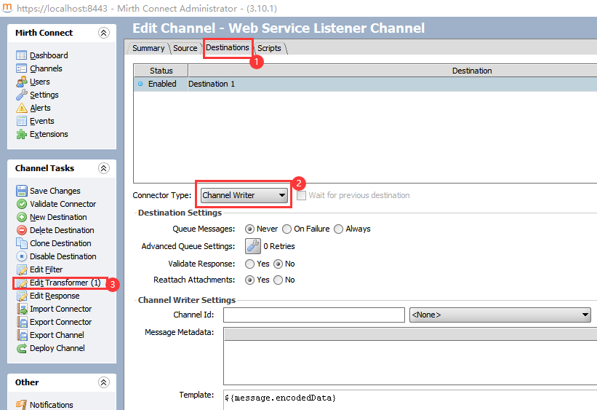
Task: Click the Enabled status cell
Action: coord(161,84)
